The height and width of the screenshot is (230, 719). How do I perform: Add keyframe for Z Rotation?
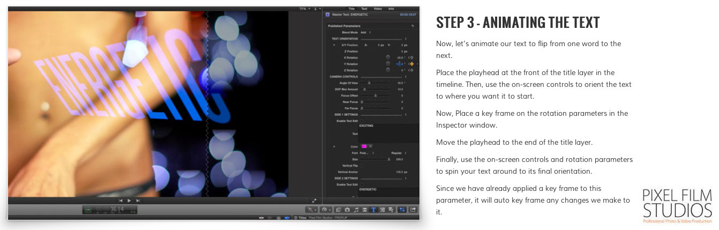(x=412, y=70)
